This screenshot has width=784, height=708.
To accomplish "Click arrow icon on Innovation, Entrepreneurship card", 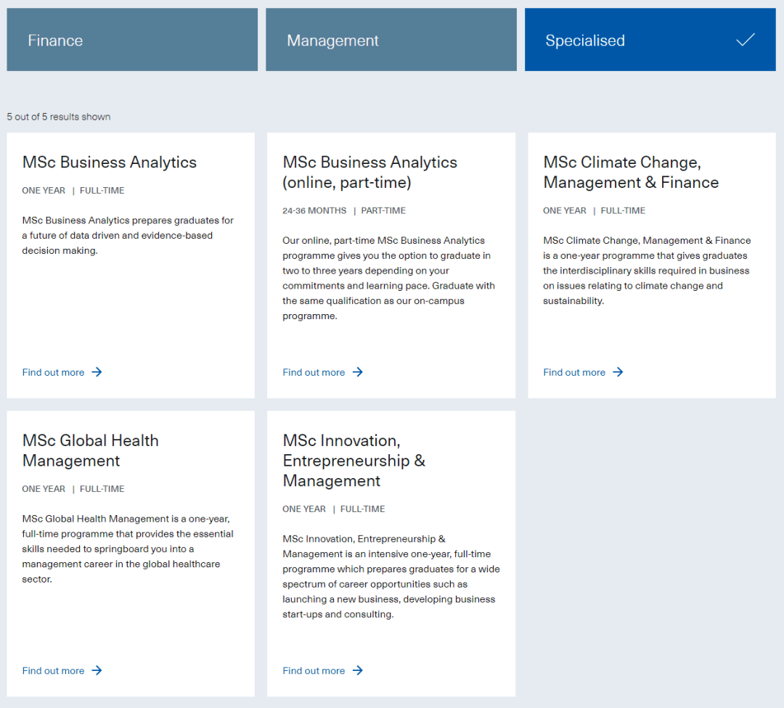I will (357, 670).
